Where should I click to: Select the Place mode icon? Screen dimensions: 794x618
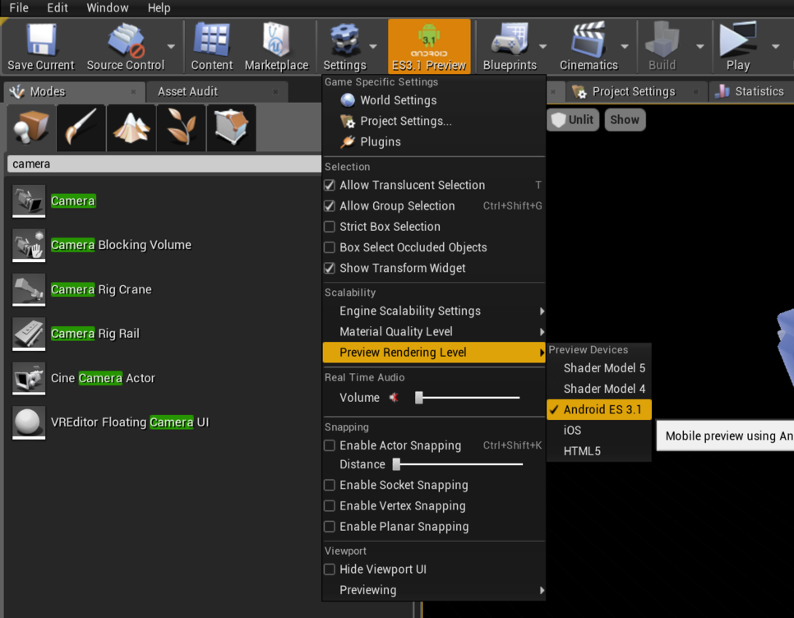(x=31, y=128)
